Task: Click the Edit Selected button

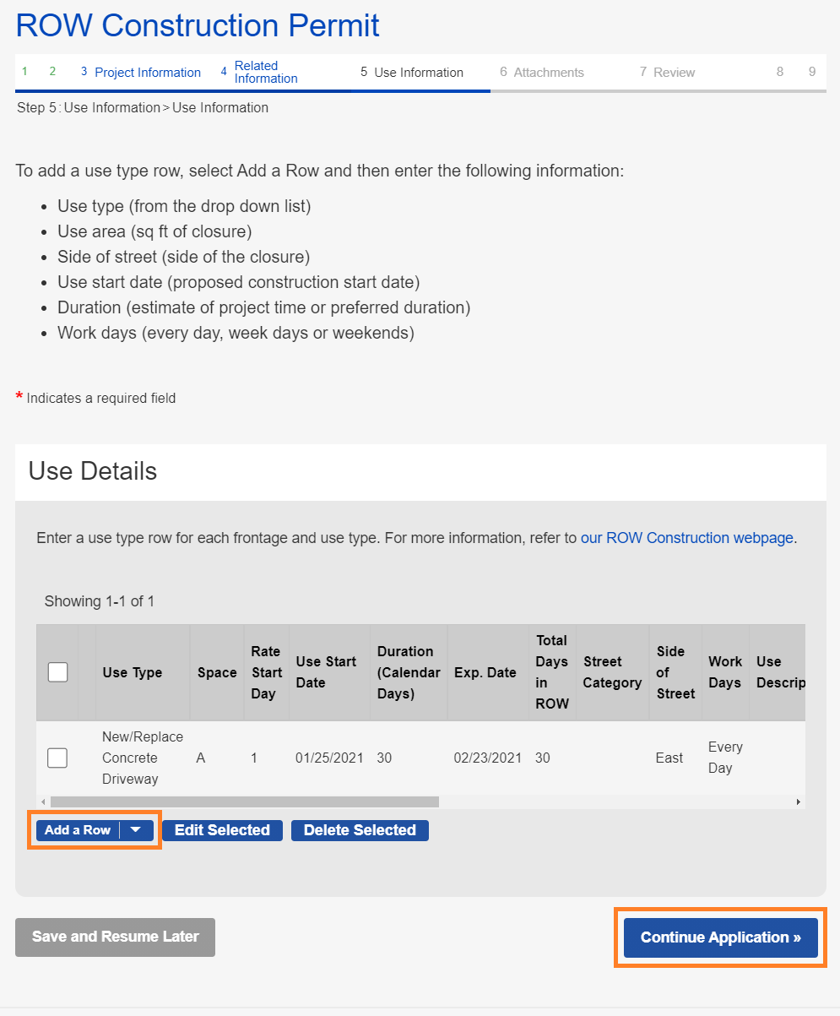Action: pyautogui.click(x=222, y=830)
